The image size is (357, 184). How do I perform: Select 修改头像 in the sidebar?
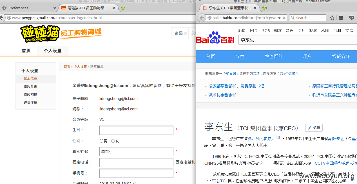click(x=30, y=87)
